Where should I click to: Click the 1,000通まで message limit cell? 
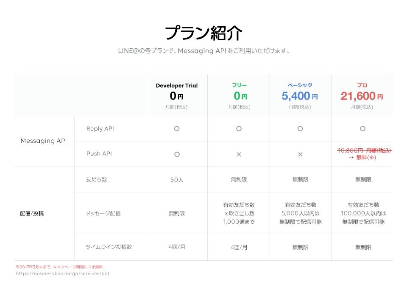239,222
